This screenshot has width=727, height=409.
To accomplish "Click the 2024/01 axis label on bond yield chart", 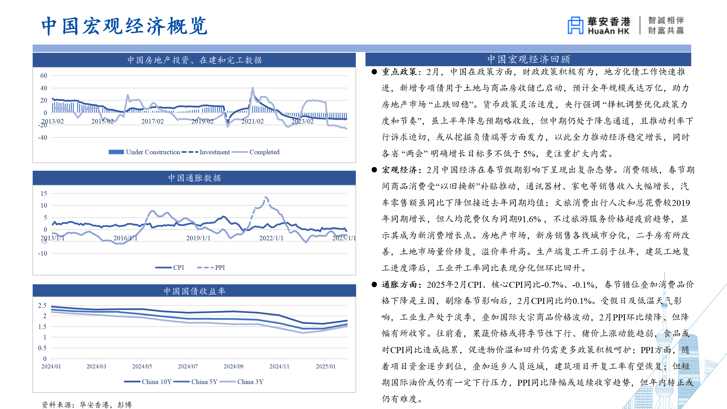I will tap(51, 366).
